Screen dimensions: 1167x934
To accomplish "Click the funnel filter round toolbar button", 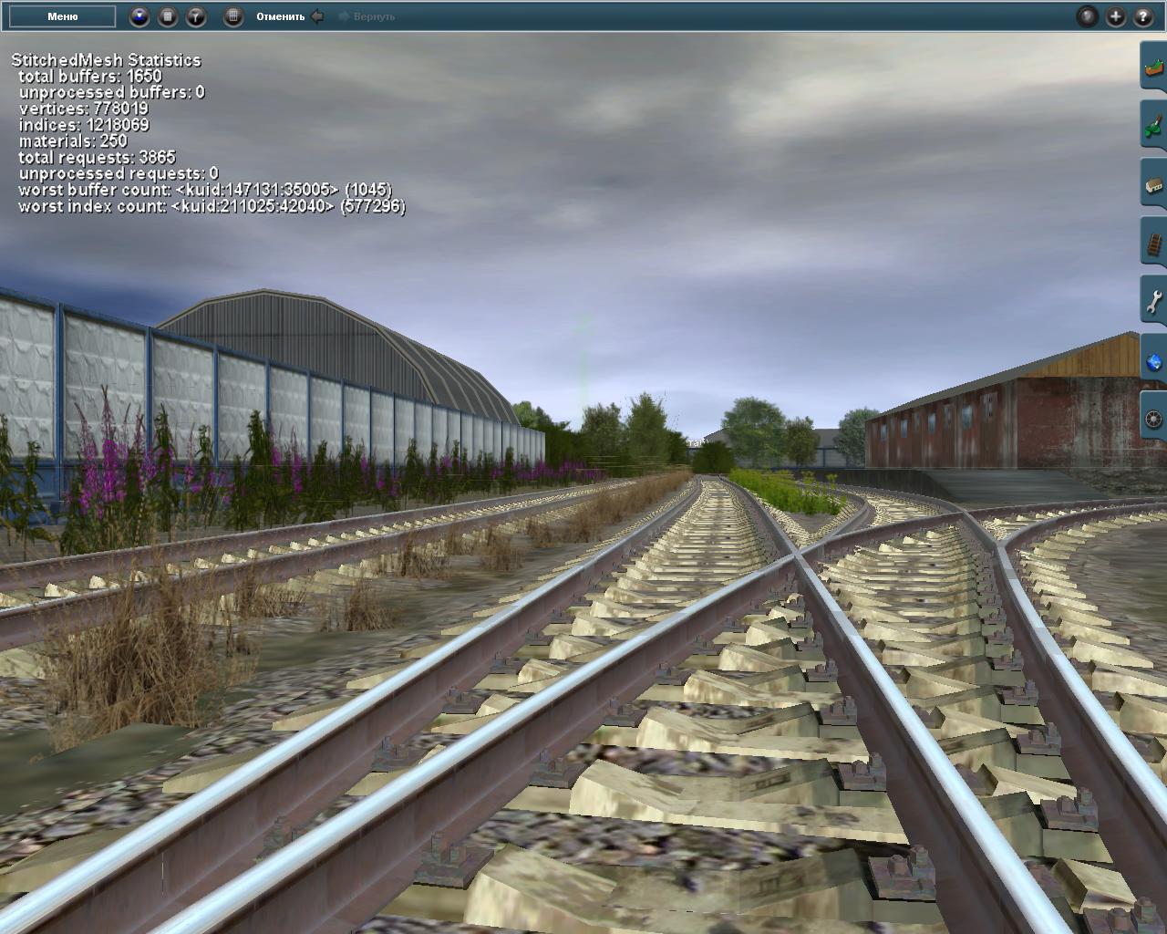I will [x=196, y=16].
